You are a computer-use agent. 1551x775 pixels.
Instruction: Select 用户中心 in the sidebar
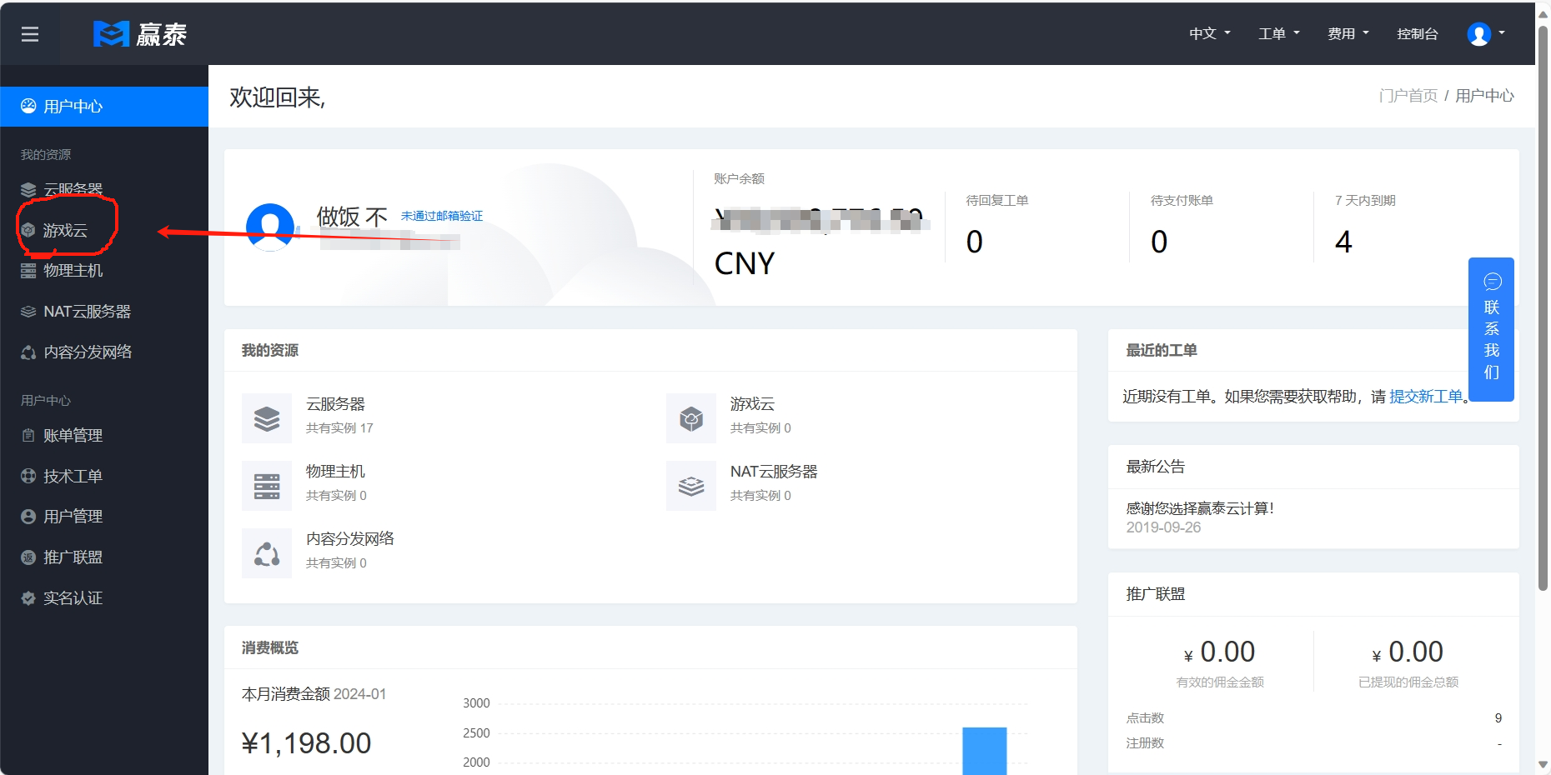click(x=104, y=107)
